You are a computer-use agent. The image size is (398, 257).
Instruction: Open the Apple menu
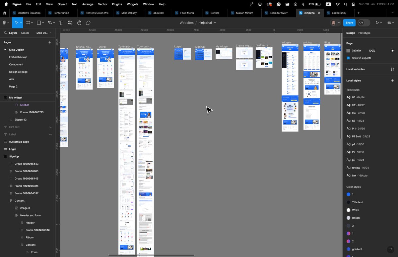[x=6, y=4]
